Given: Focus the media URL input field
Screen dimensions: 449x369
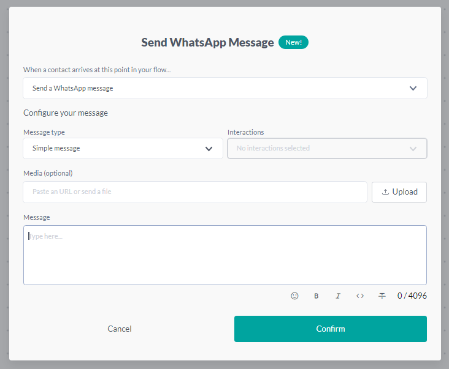Looking at the screenshot, I should click(195, 192).
